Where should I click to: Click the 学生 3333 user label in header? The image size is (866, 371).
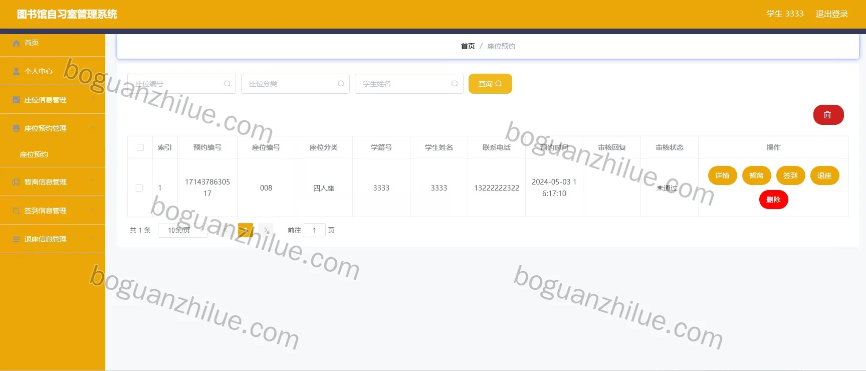(x=785, y=14)
